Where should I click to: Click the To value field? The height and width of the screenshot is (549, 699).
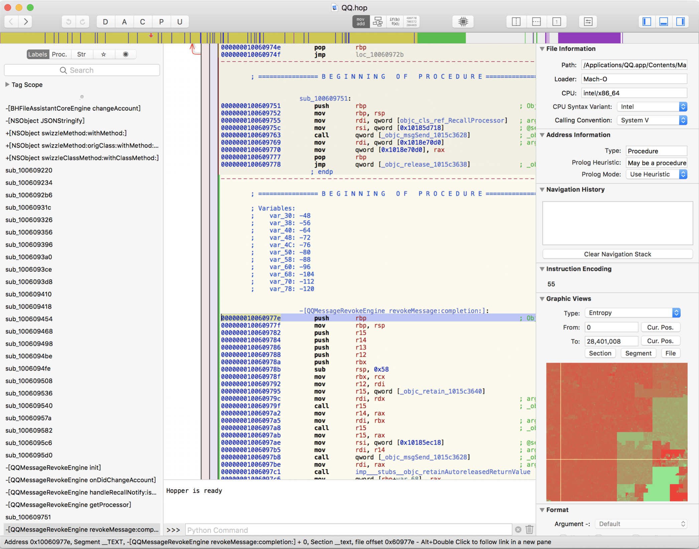coord(611,341)
